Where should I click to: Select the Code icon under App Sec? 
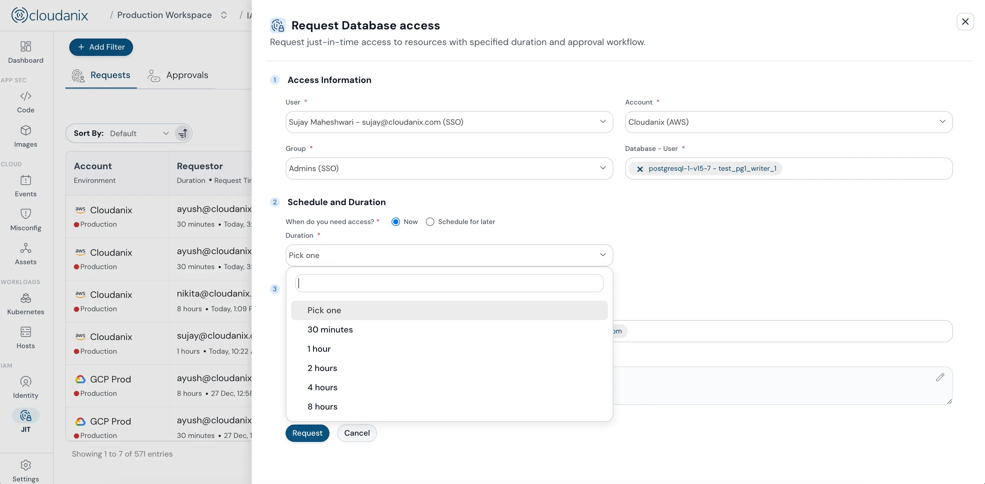coord(25,102)
